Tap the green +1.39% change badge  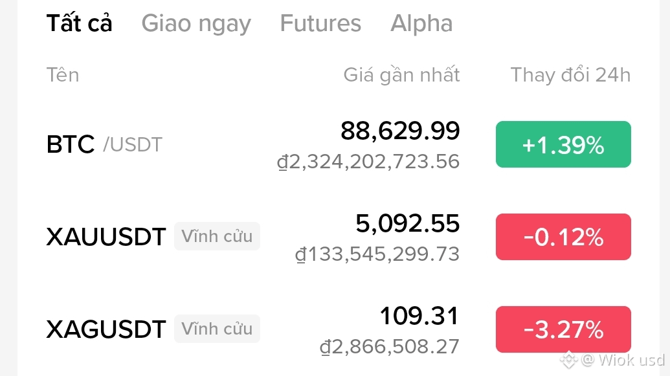coord(563,144)
